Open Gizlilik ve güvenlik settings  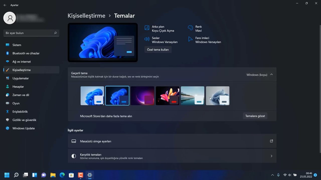click(31, 120)
